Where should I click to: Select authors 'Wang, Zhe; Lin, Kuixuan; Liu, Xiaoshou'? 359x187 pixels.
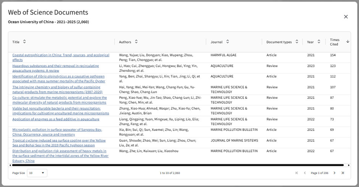tap(149, 151)
